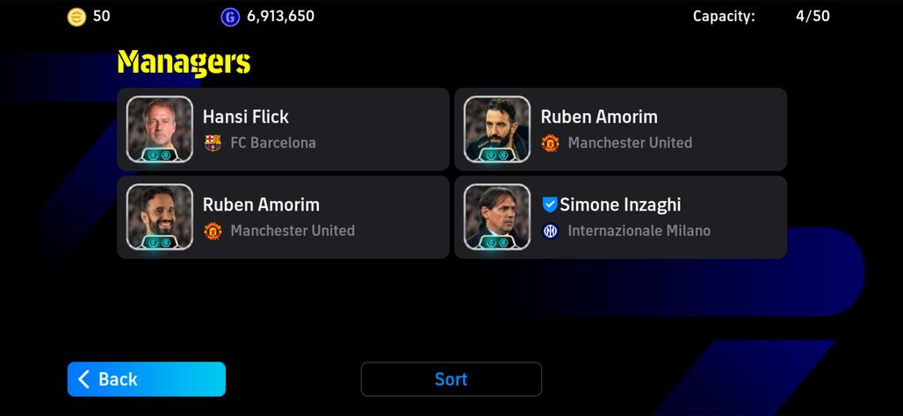
Task: Tap the 4/50 capacity counter
Action: (813, 16)
